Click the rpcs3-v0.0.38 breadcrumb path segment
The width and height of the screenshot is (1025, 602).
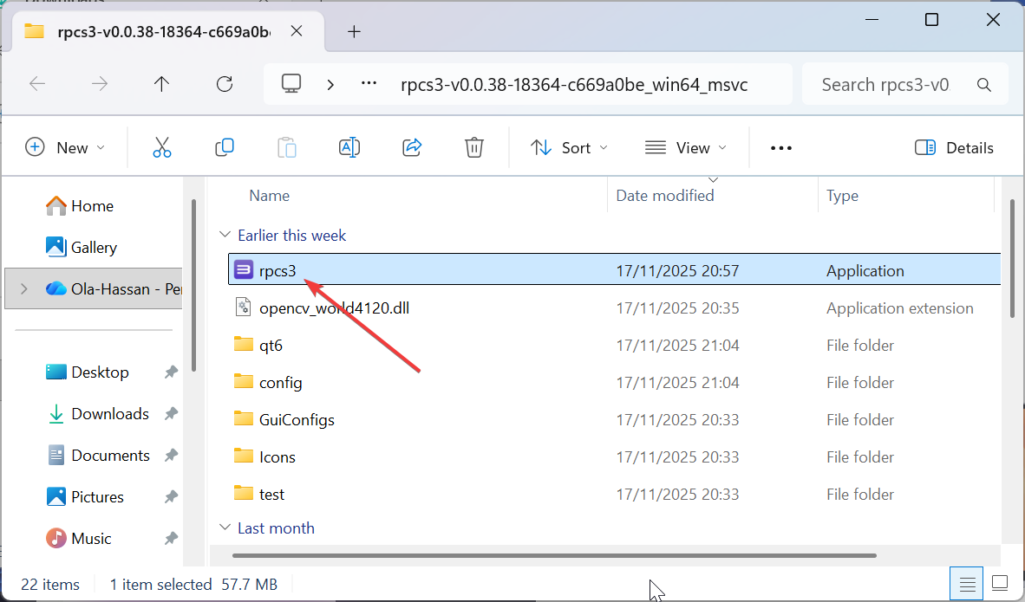(574, 84)
